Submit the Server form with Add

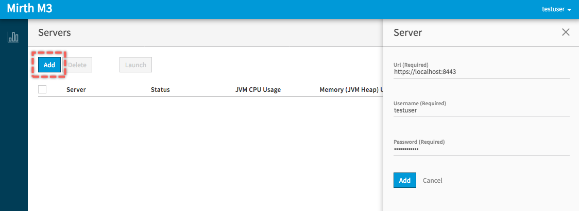(405, 180)
